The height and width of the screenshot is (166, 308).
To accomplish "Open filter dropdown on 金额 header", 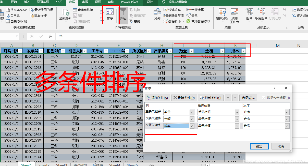I will click(x=222, y=51).
